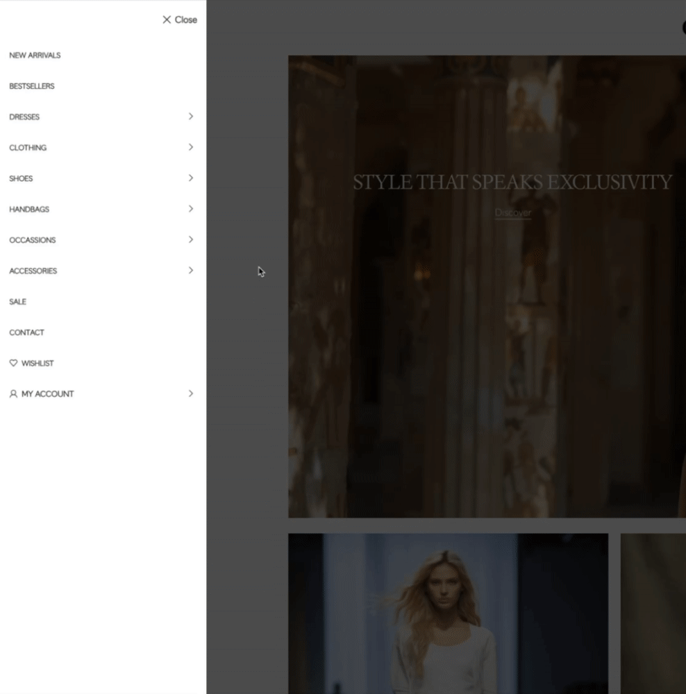Click the Style That Speaks Exclusivity headline
686x694 pixels.
coord(512,182)
